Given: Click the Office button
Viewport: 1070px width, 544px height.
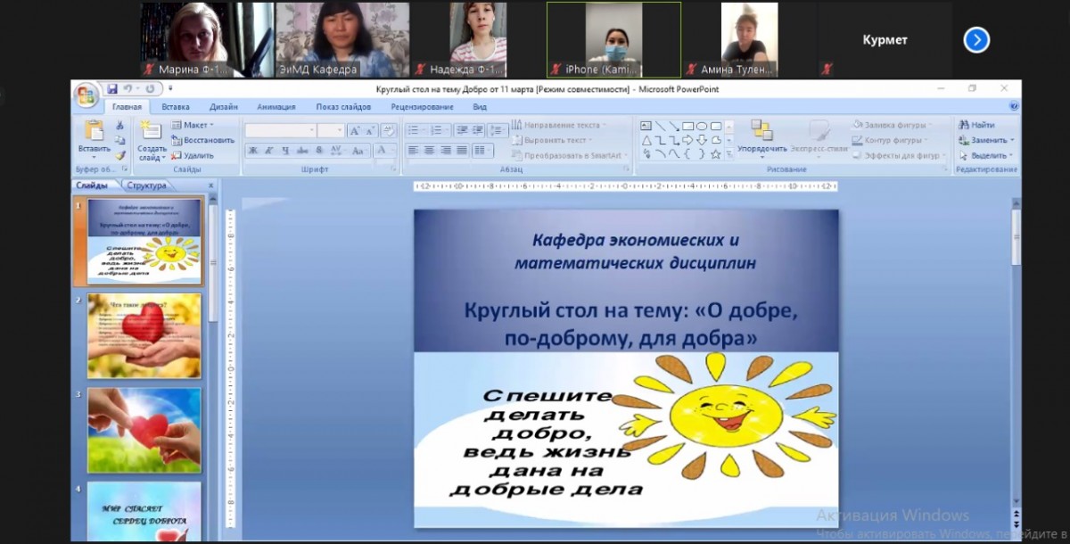Looking at the screenshot, I should tap(86, 95).
